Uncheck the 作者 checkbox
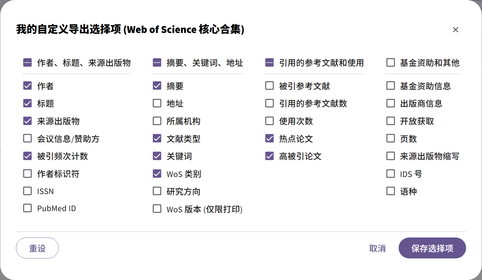 click(27, 86)
